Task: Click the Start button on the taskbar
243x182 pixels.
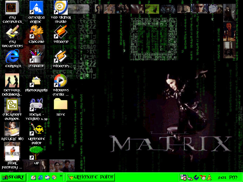Action: 13,177
